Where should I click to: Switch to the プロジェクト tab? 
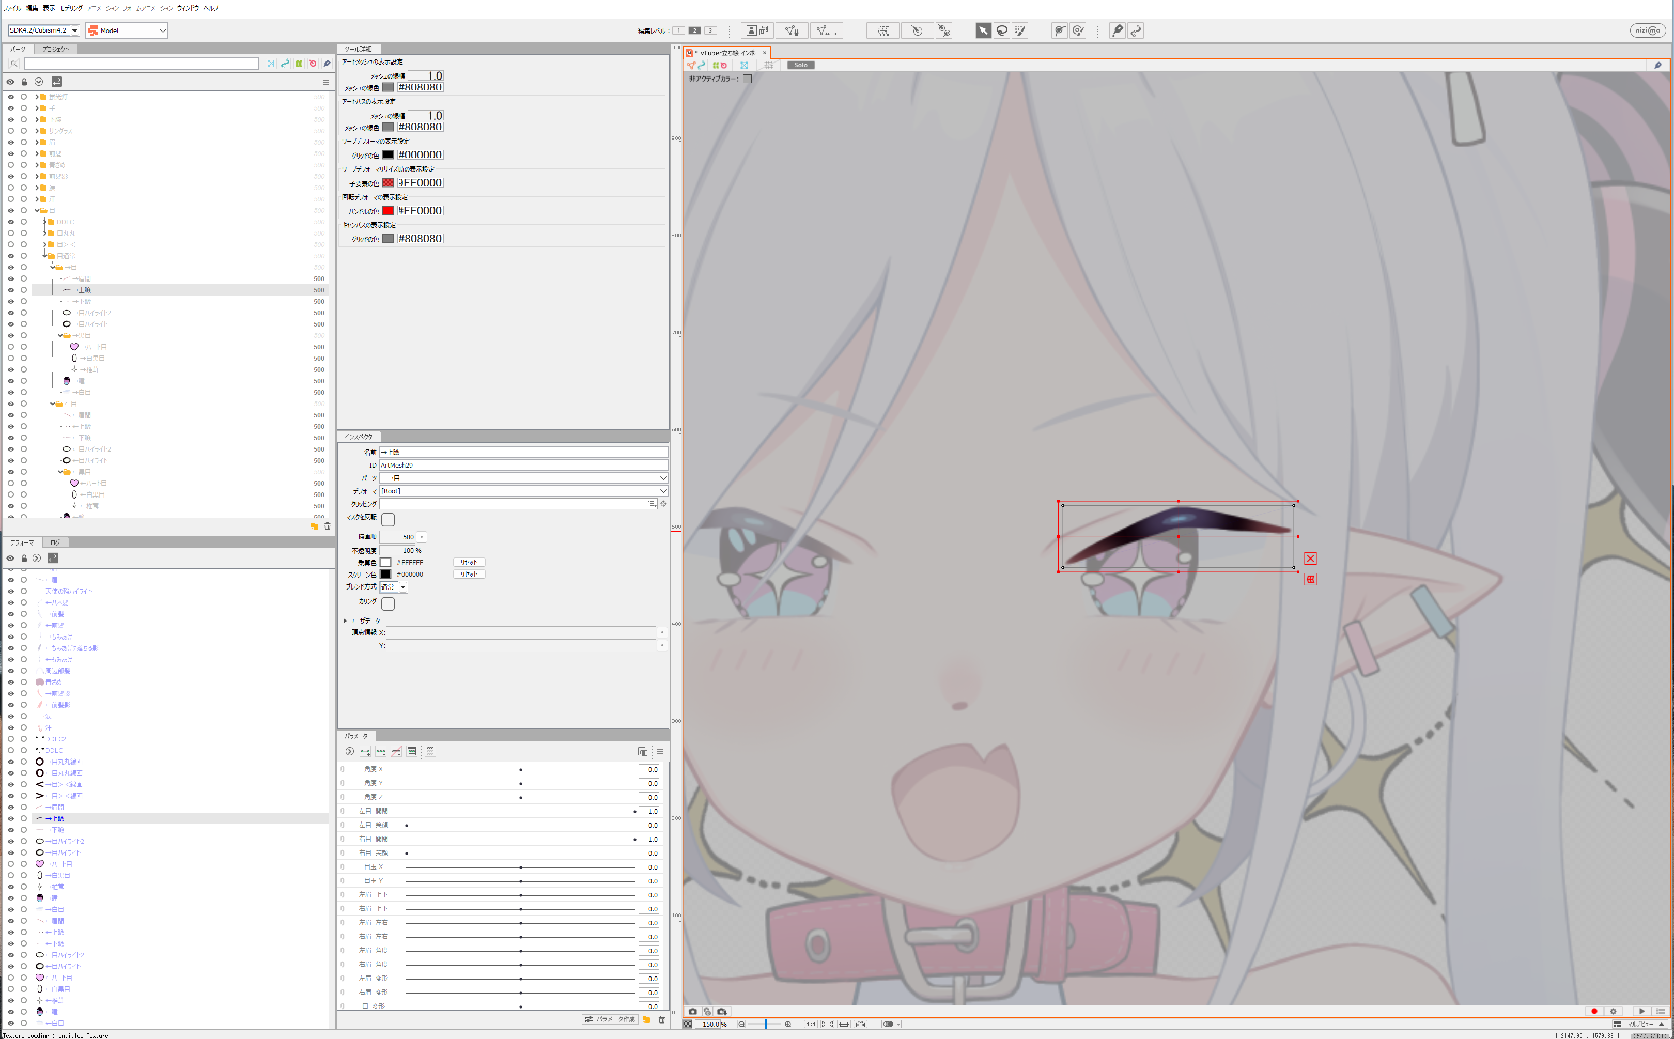pyautogui.click(x=55, y=50)
